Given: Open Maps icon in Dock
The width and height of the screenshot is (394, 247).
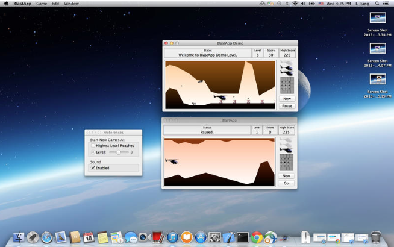Looking at the screenshot, I should (x=117, y=237).
